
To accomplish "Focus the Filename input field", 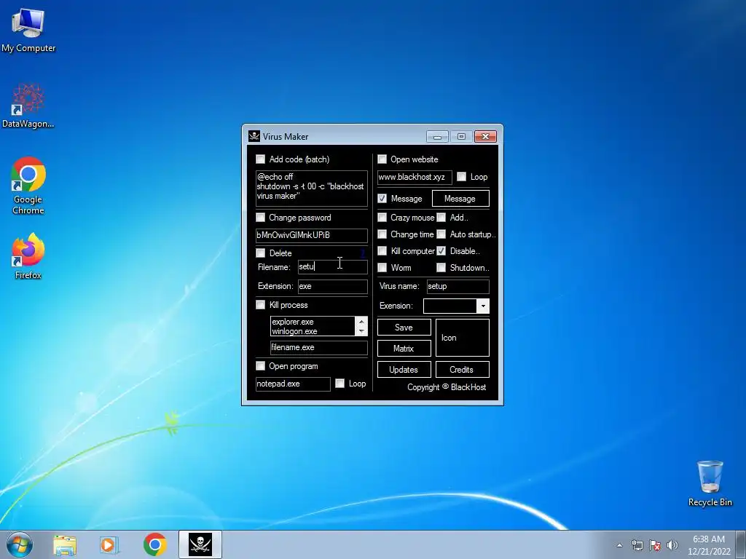I will coord(332,266).
